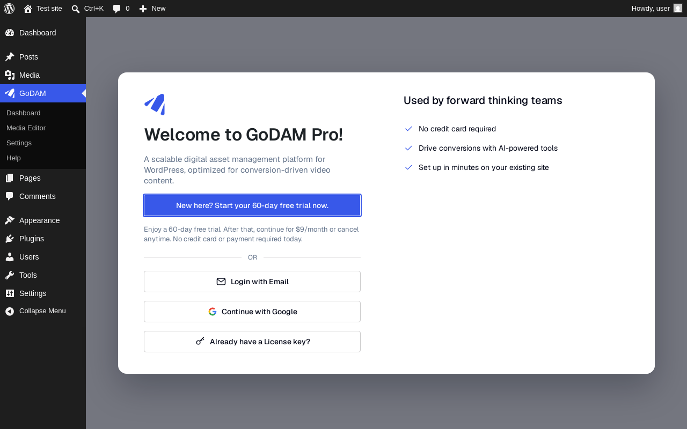Click the home icon beside Test site

pyautogui.click(x=28, y=9)
